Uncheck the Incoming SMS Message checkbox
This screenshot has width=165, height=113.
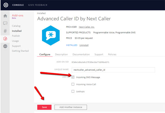point(73,77)
